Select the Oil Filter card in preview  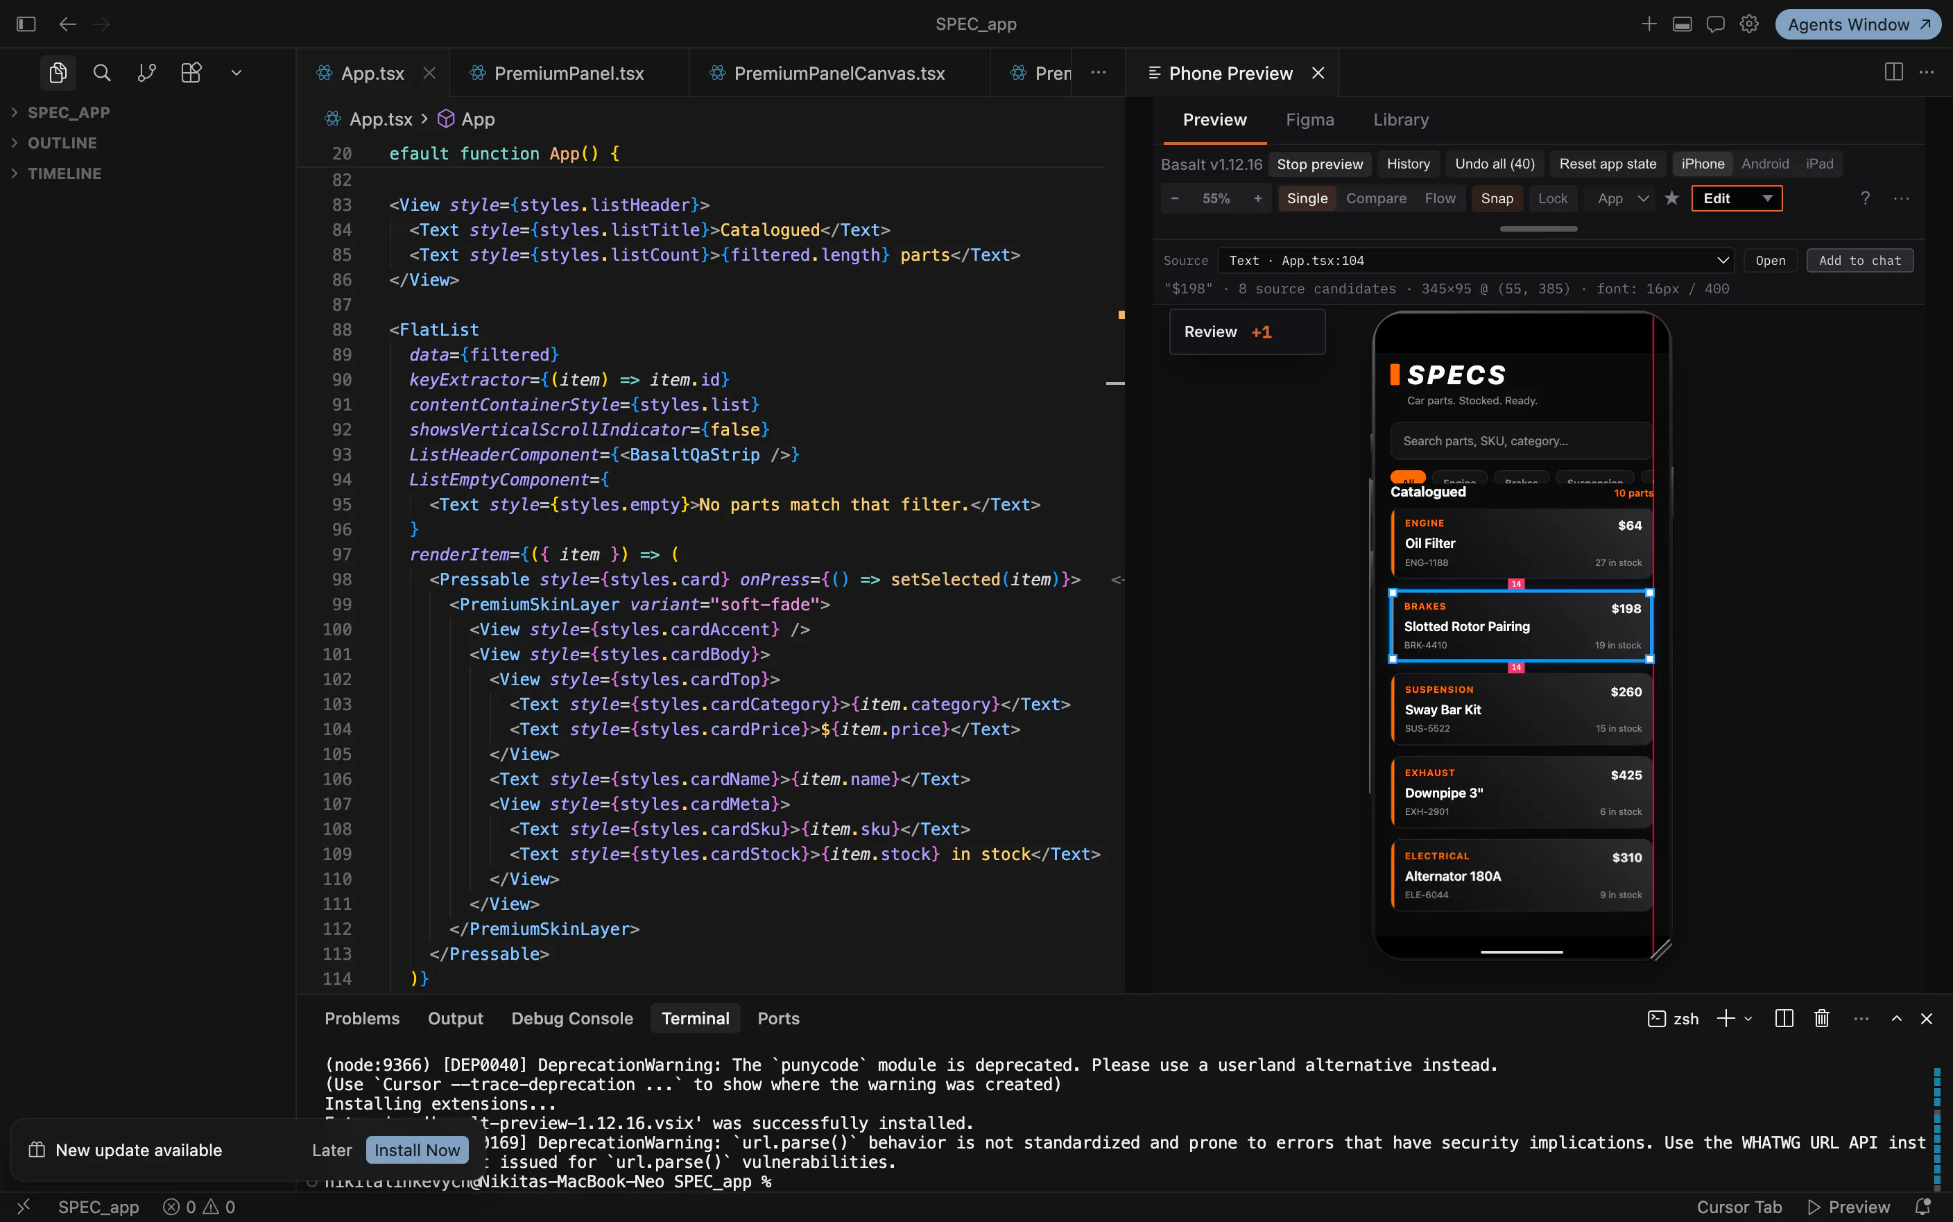[1521, 543]
